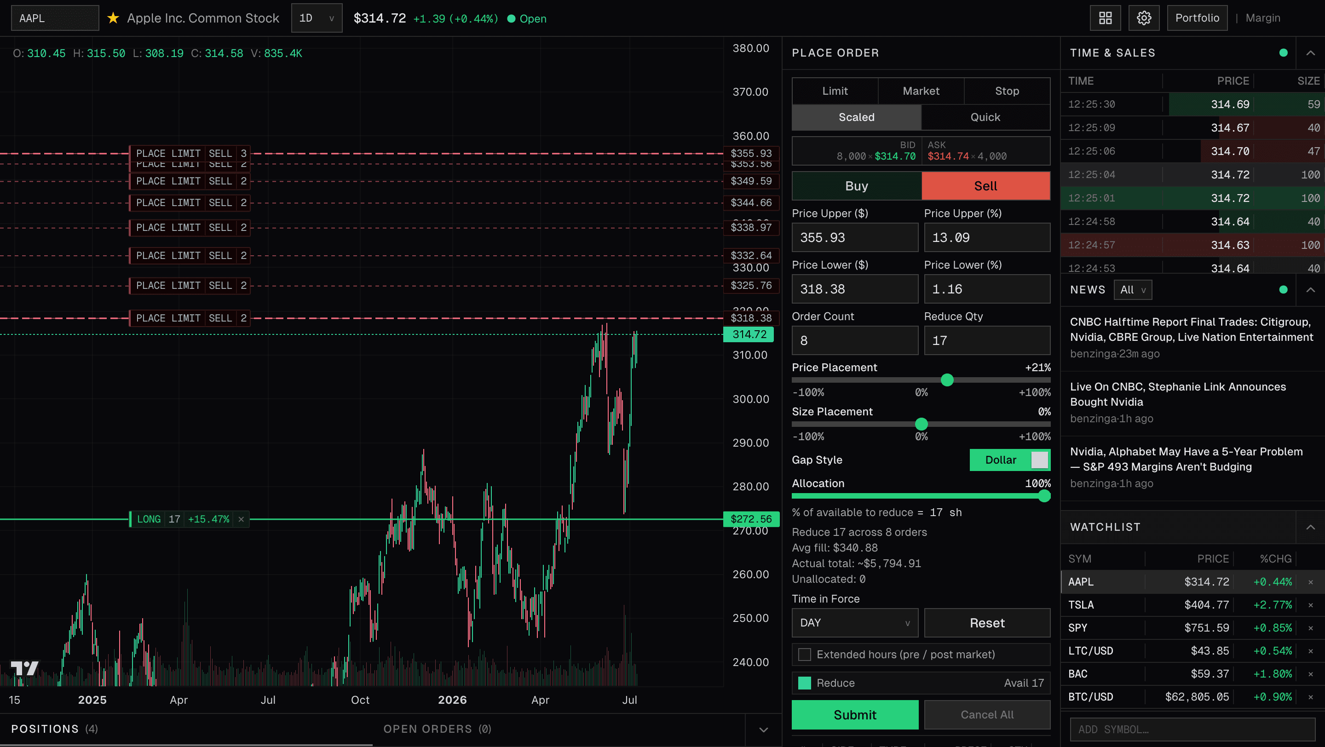Remove BAC from the watchlist

tap(1311, 674)
